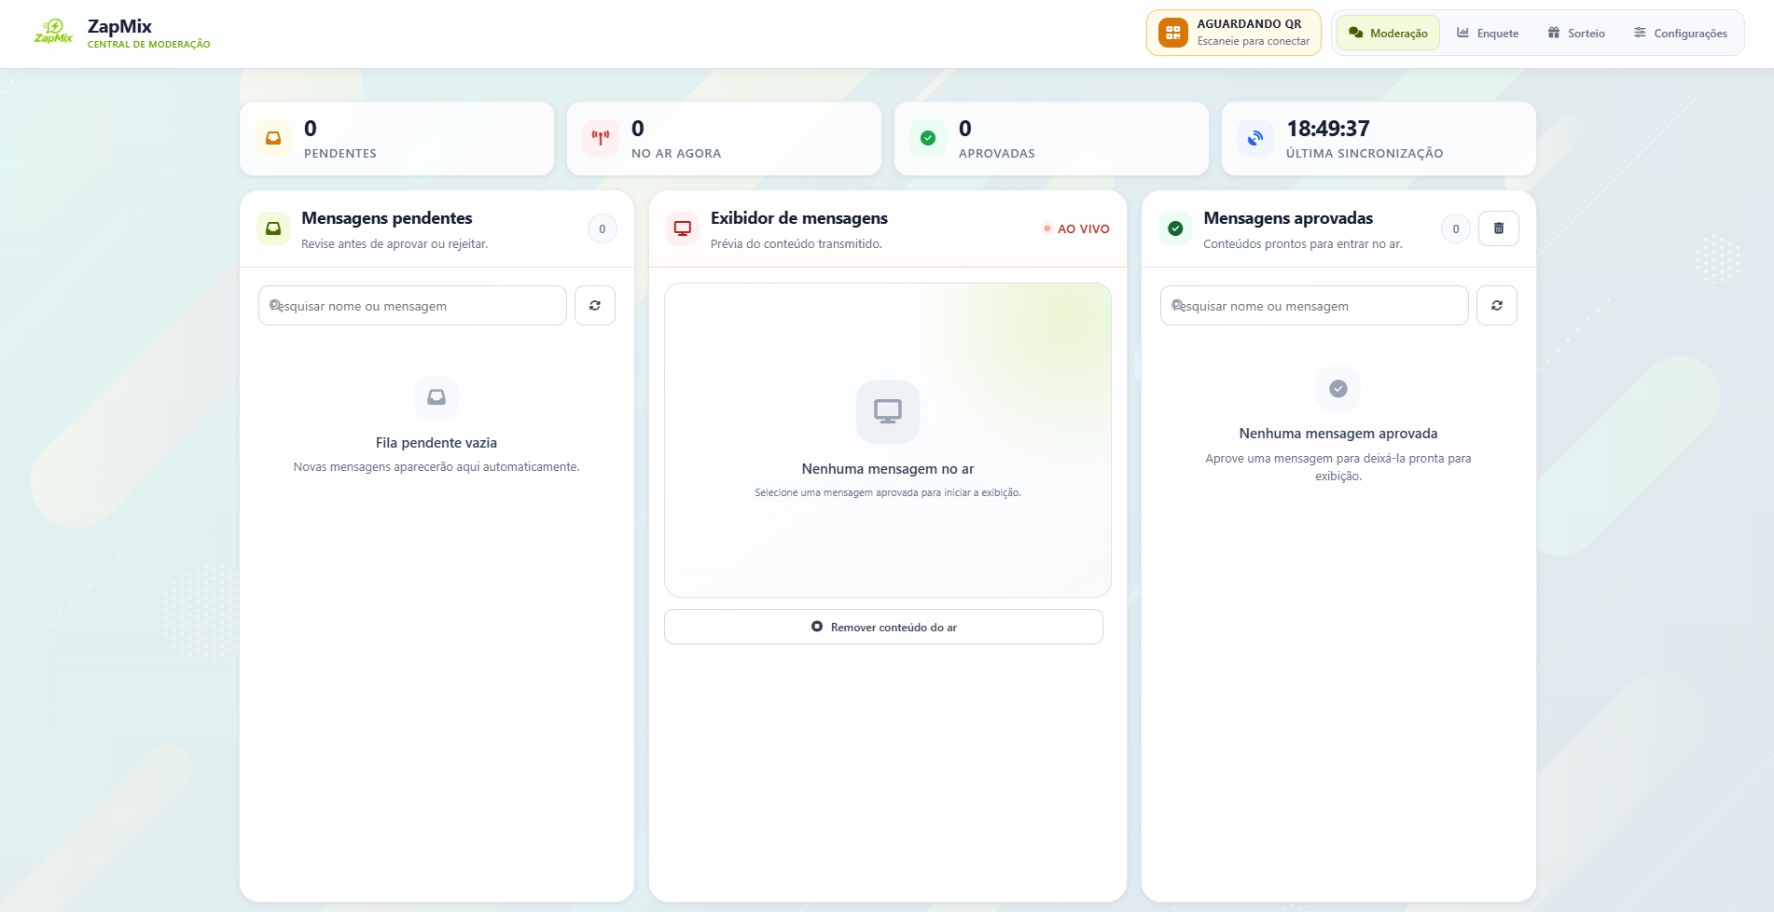Click the Mensagens pendentes heading
Image resolution: width=1774 pixels, height=912 pixels.
click(x=387, y=218)
